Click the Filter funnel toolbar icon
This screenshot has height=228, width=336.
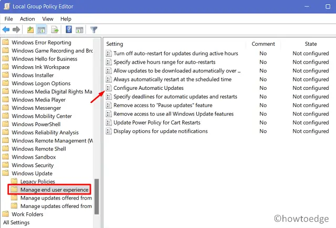93,29
